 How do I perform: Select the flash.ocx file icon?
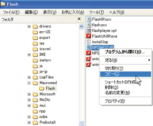89,25
